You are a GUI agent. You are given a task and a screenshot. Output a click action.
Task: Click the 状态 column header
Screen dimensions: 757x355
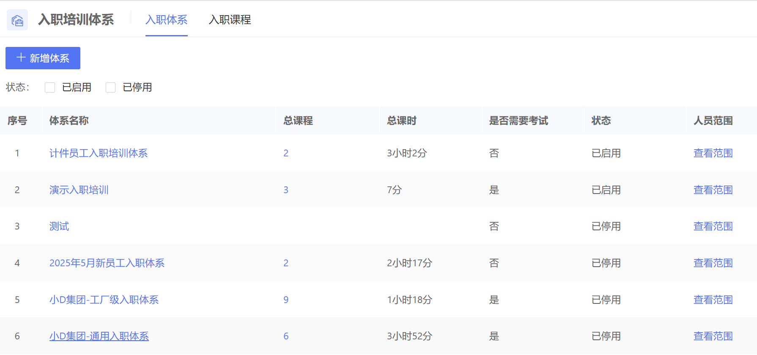601,121
